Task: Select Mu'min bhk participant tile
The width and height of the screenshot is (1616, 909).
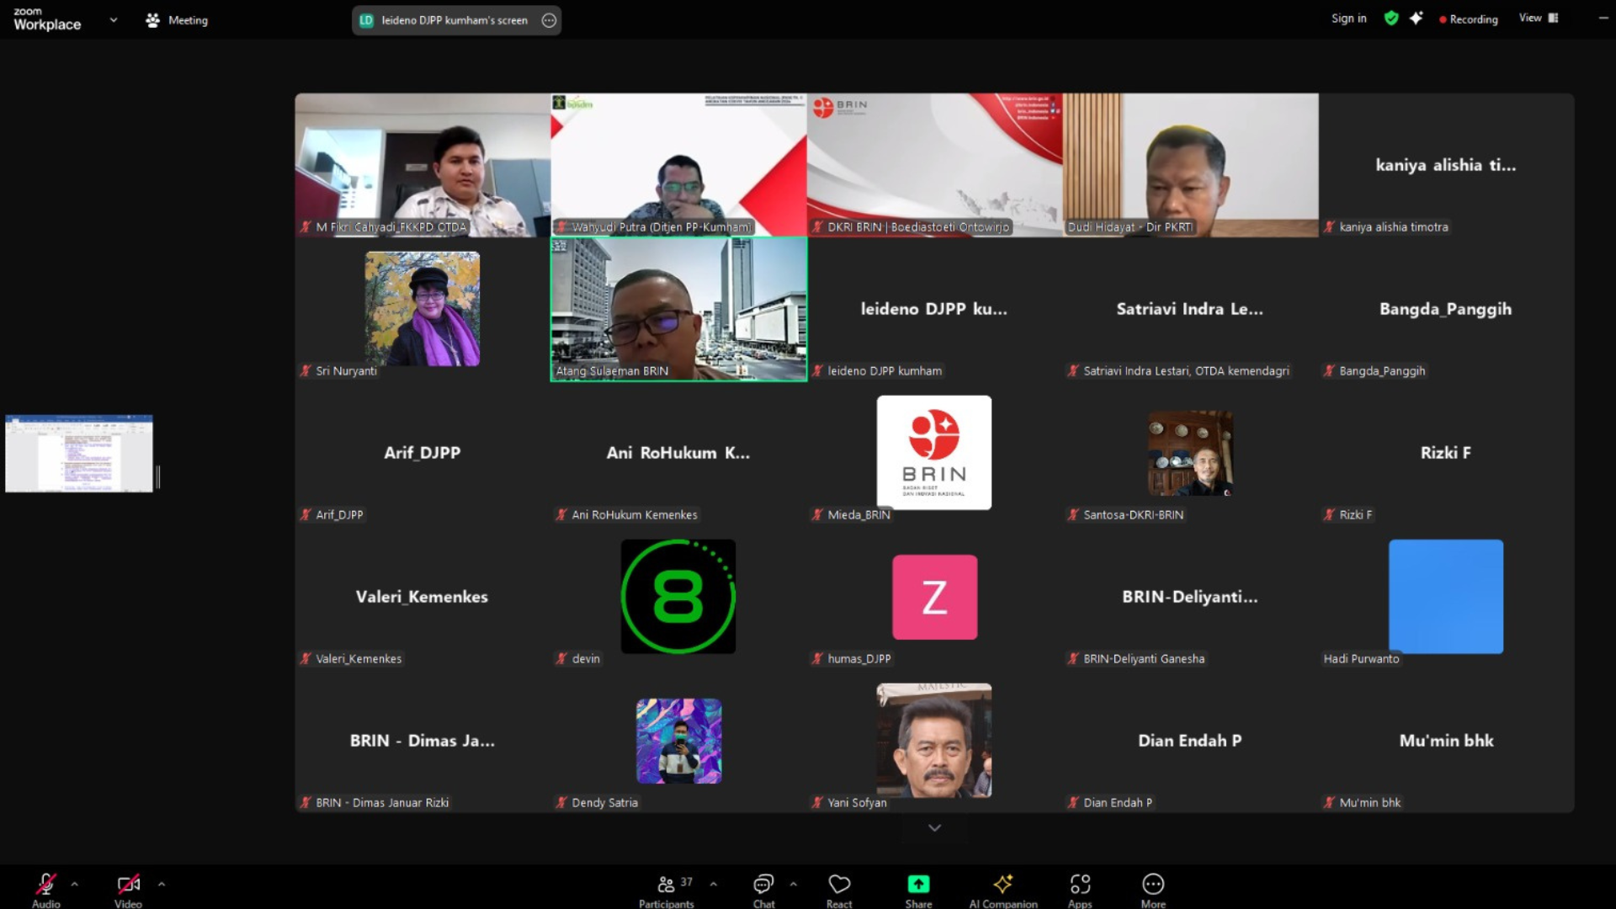Action: click(x=1446, y=741)
